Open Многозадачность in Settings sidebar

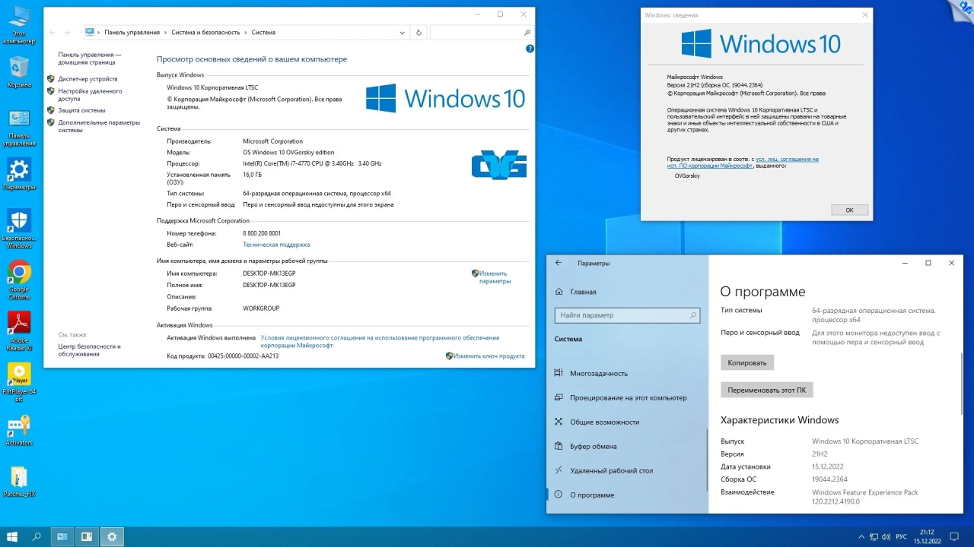(x=599, y=373)
